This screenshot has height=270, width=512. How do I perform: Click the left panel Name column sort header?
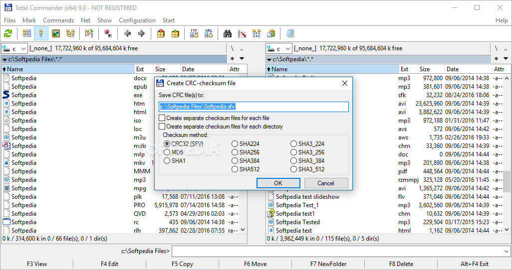68,69
